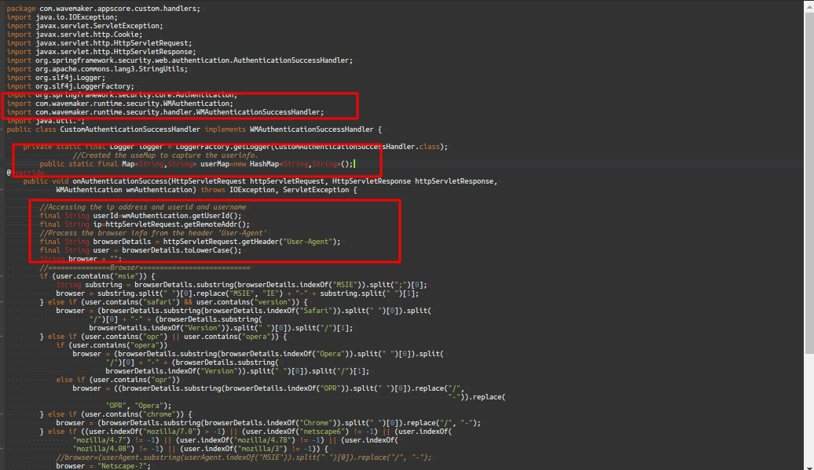
Task: Click the "Netscape-?" assignment line
Action: (x=102, y=466)
